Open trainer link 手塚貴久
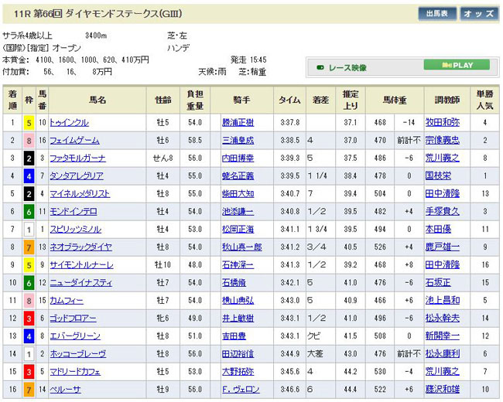 [x=442, y=211]
